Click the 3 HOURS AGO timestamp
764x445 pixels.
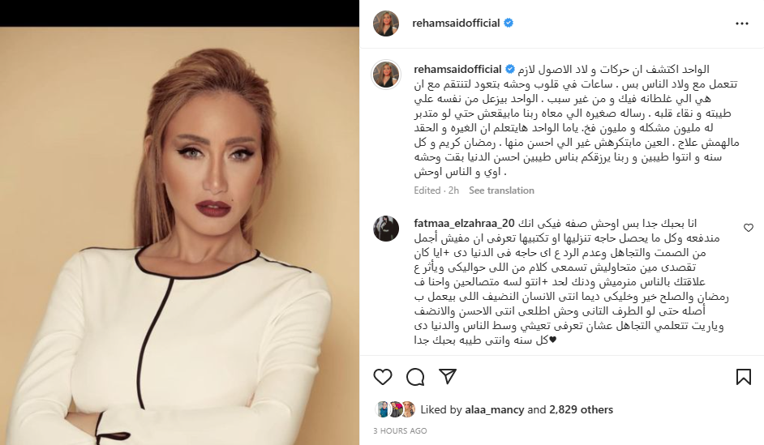400,431
